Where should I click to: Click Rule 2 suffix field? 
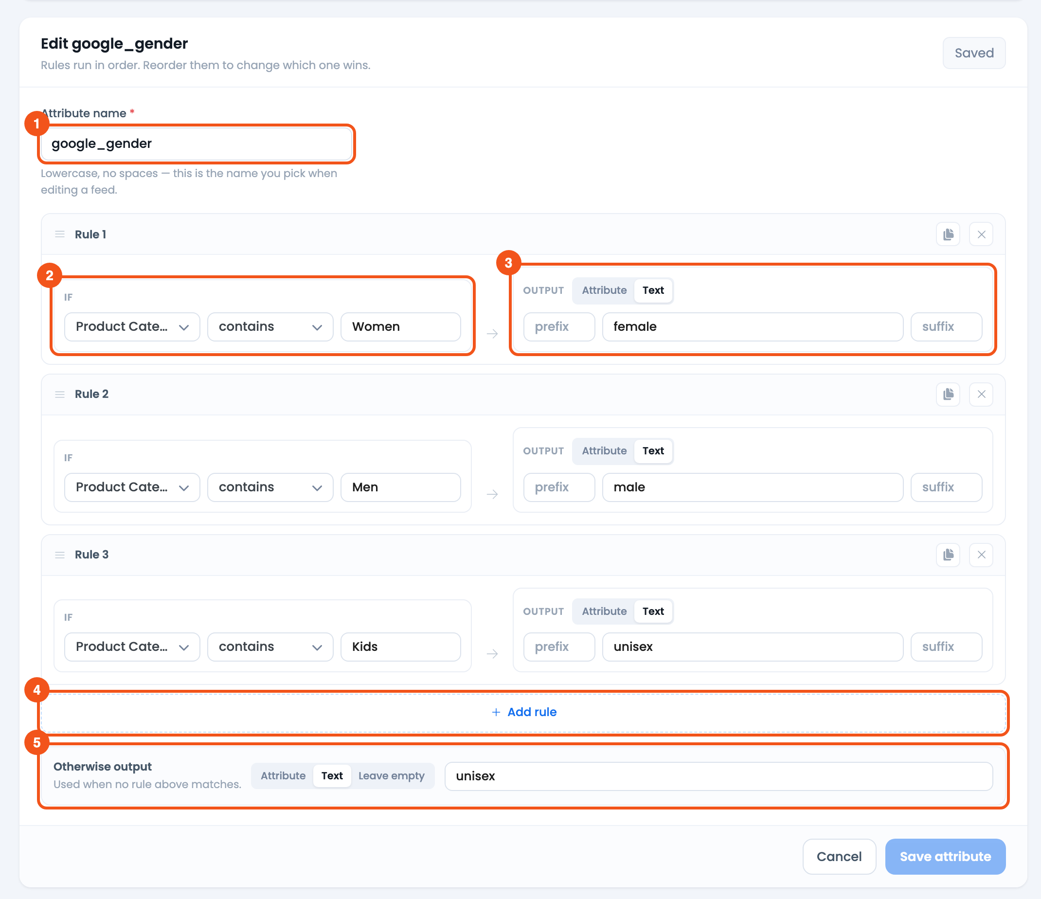(x=947, y=487)
